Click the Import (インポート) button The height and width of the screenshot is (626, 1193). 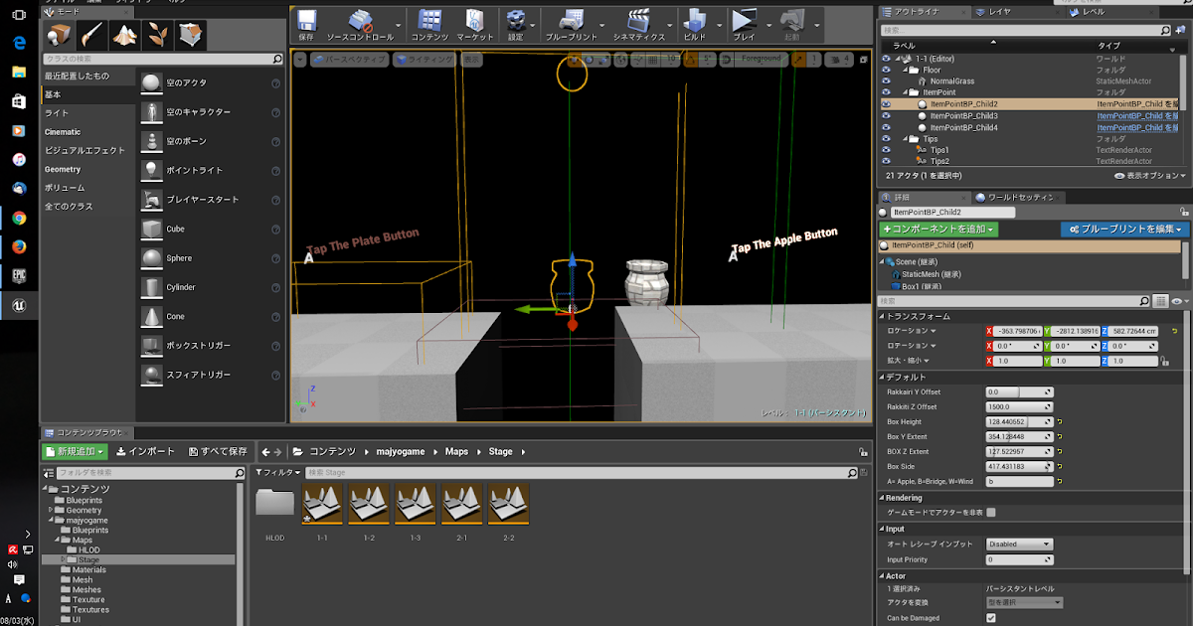pos(146,451)
